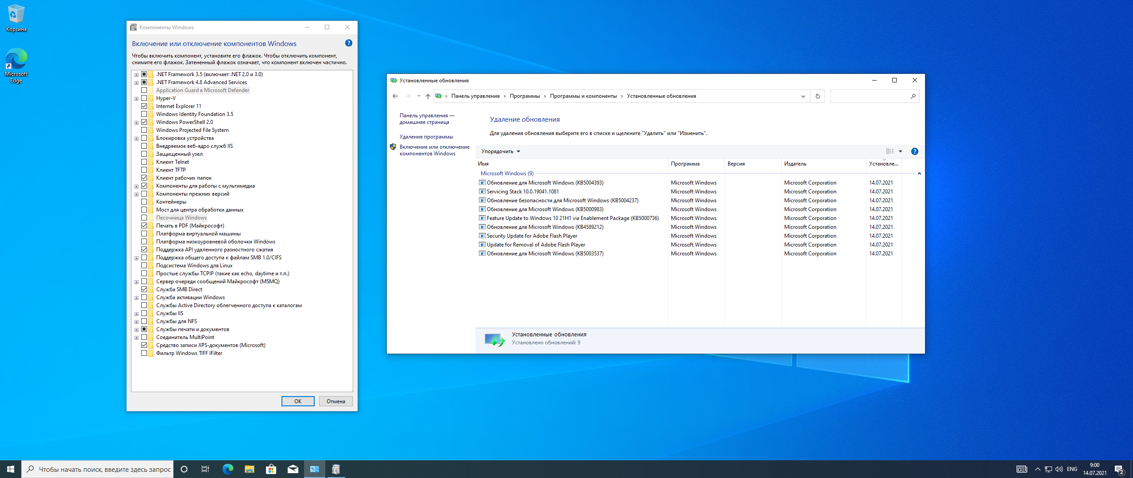
Task: Uncheck Служба SMB Direct
Action: click(144, 289)
